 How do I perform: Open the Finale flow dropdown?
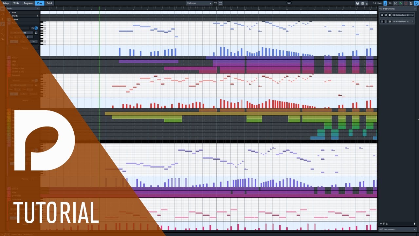coord(23,9)
